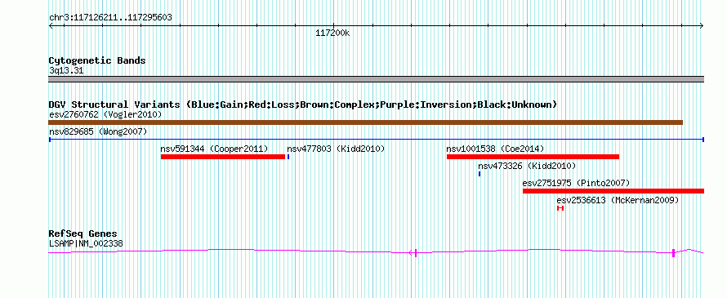Click the small red esv2536613 loss marker
This screenshot has width=727, height=298.
[560, 208]
